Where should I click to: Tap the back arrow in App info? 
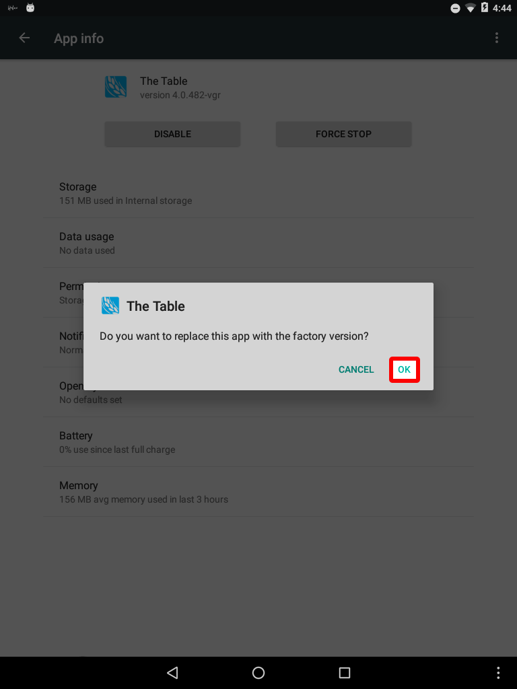click(x=24, y=38)
